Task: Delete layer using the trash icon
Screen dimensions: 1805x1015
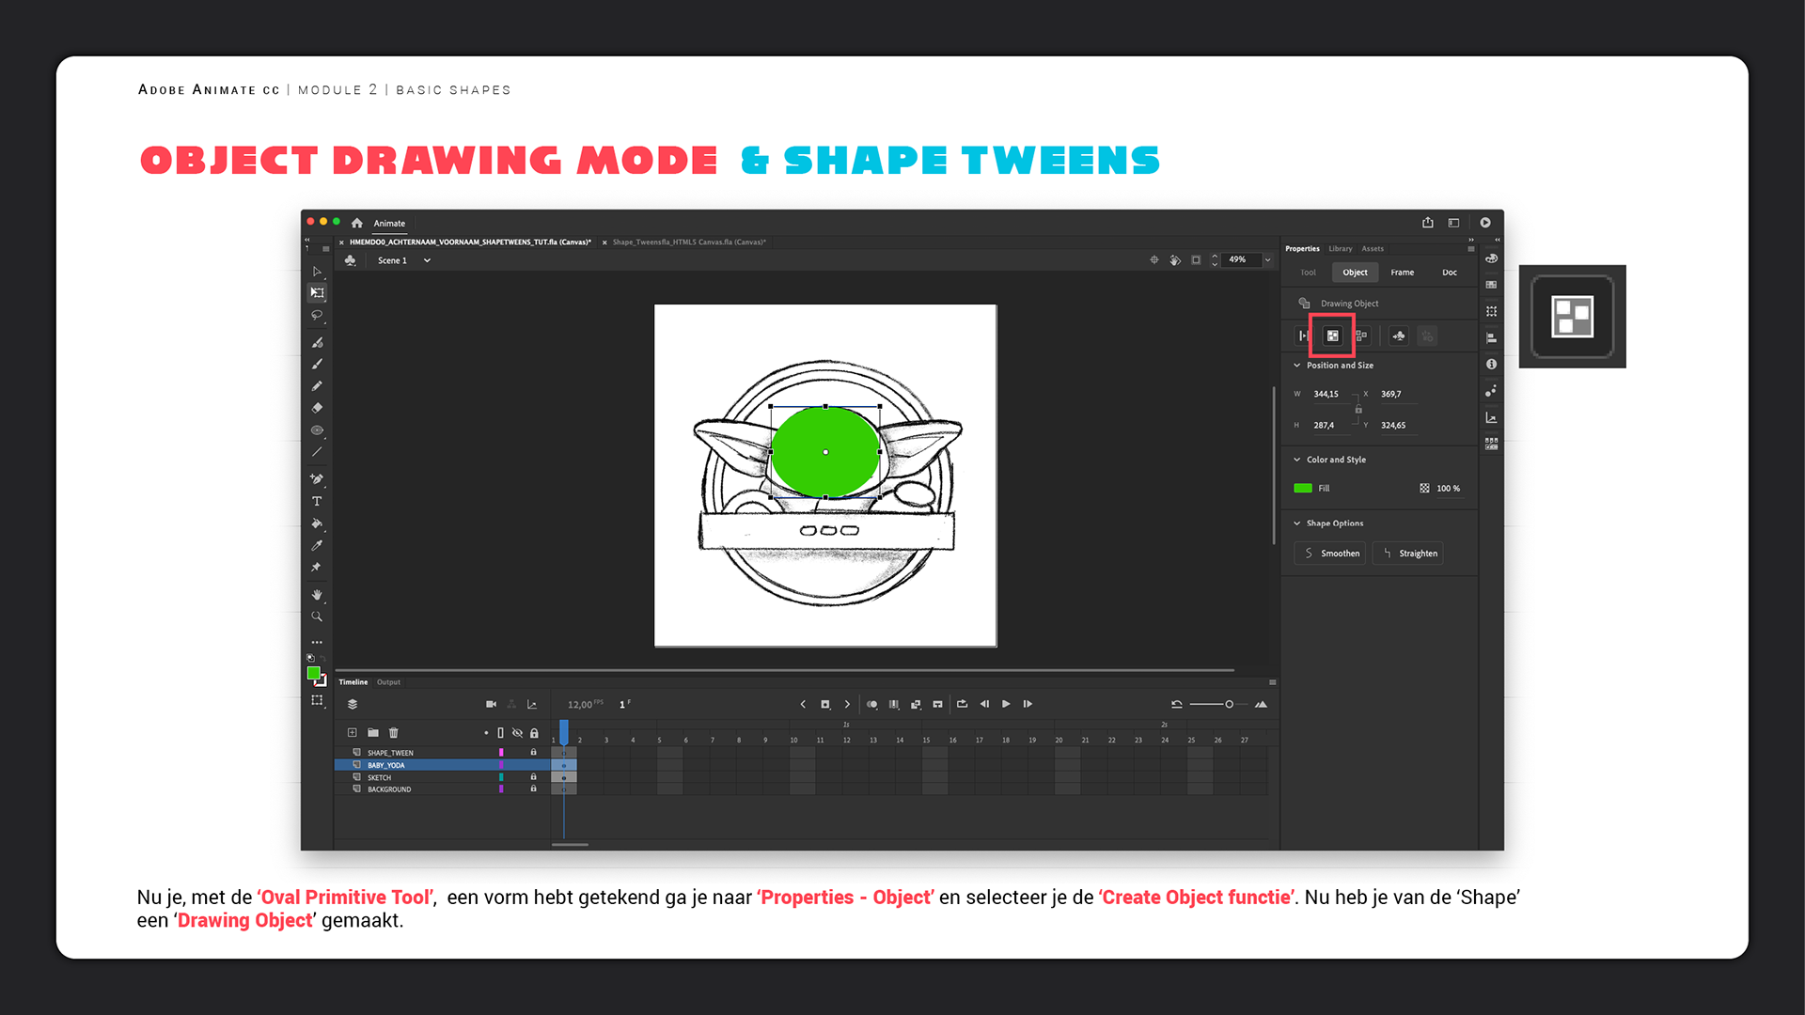Action: pos(394,732)
